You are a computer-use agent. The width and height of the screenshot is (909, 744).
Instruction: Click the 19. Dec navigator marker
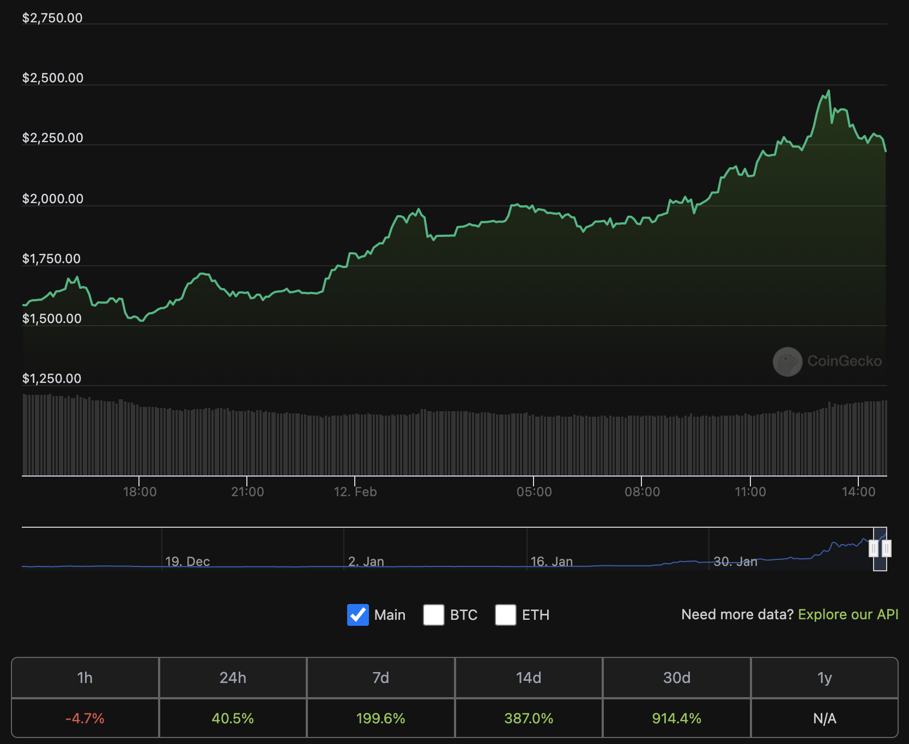(187, 562)
